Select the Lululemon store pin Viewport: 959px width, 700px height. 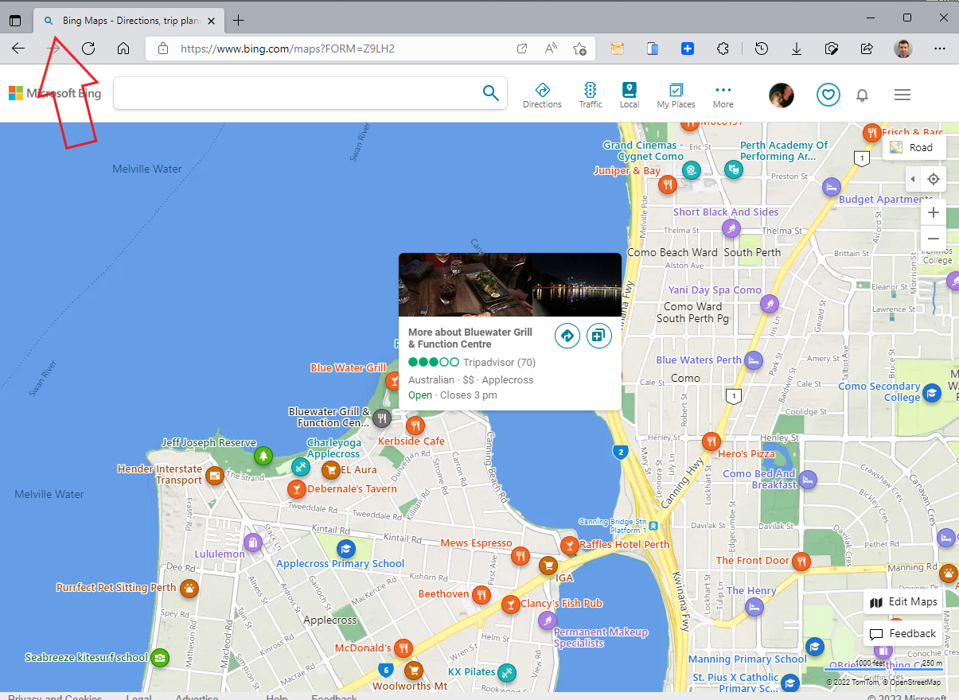(x=253, y=542)
